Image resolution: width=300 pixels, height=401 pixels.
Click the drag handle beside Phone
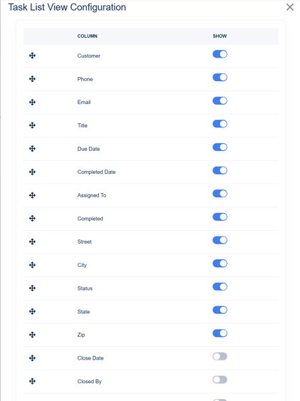(32, 79)
